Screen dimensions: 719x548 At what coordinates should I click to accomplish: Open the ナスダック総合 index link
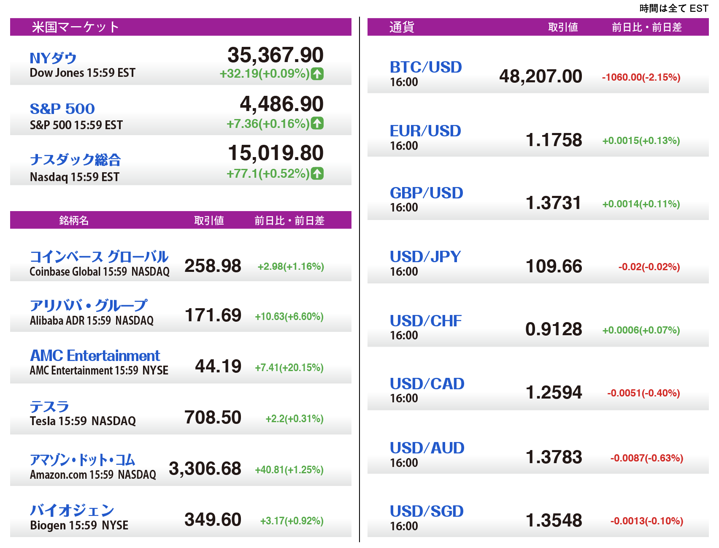pyautogui.click(x=76, y=160)
